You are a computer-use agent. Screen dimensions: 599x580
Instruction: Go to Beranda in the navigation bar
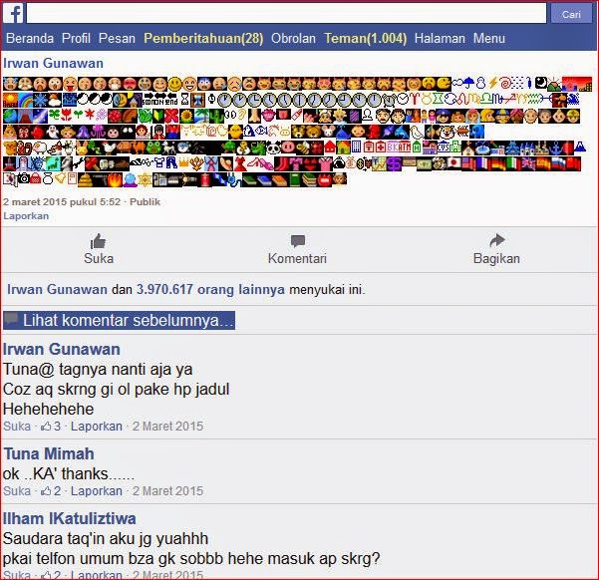[x=30, y=38]
